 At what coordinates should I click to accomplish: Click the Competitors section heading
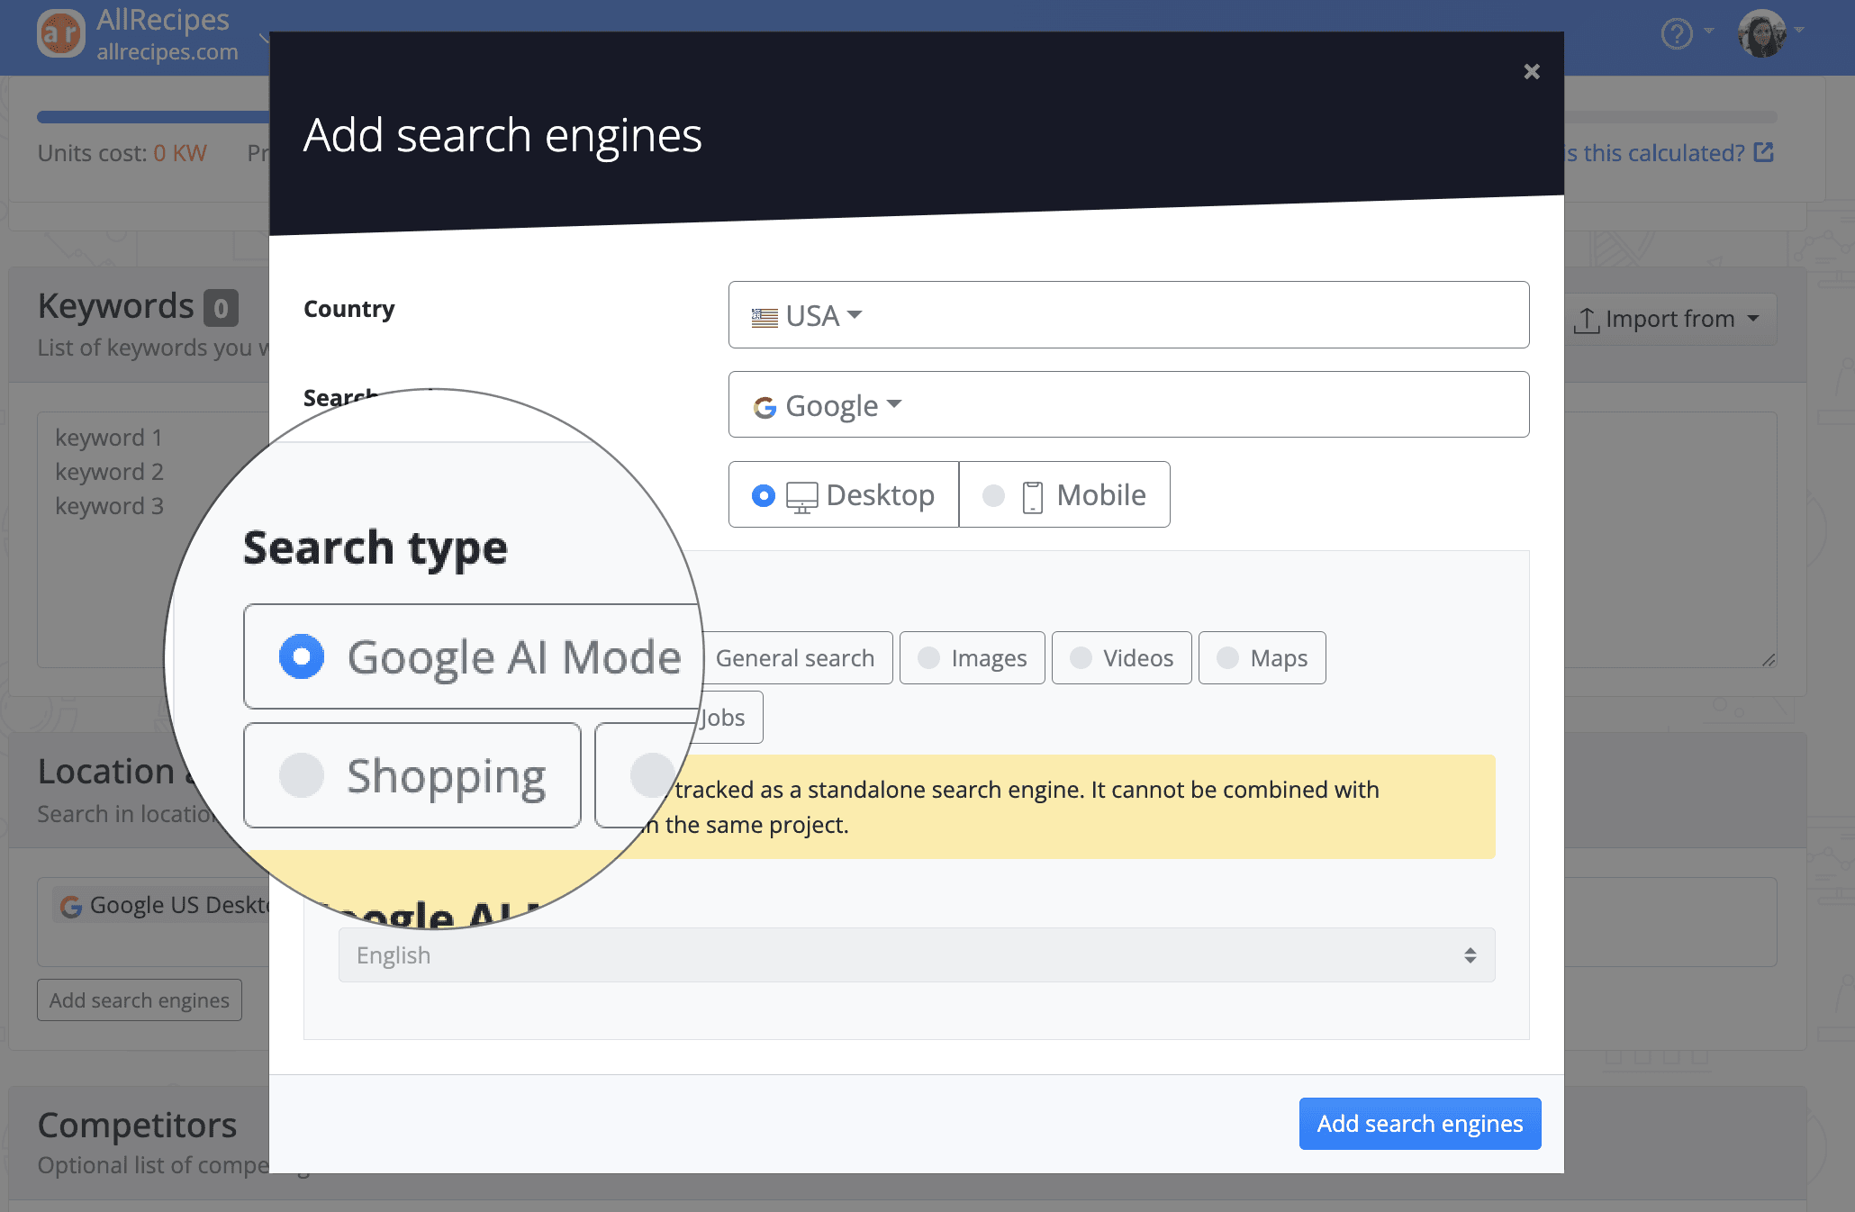pos(137,1126)
